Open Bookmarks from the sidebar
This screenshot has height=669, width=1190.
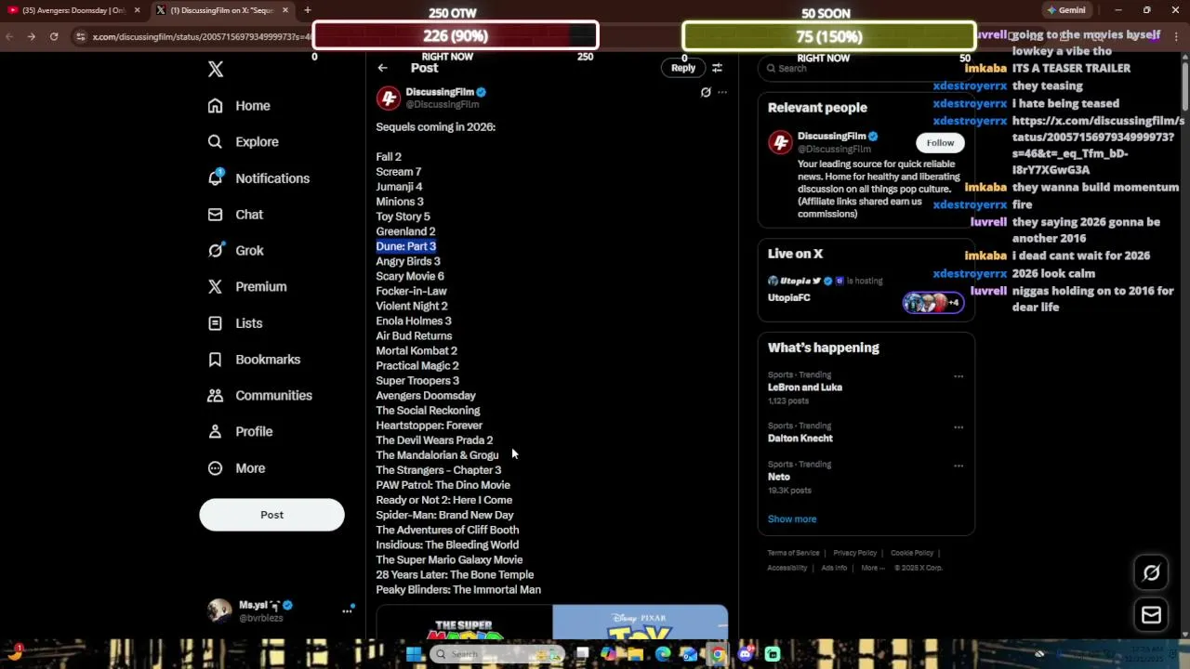[x=254, y=360]
